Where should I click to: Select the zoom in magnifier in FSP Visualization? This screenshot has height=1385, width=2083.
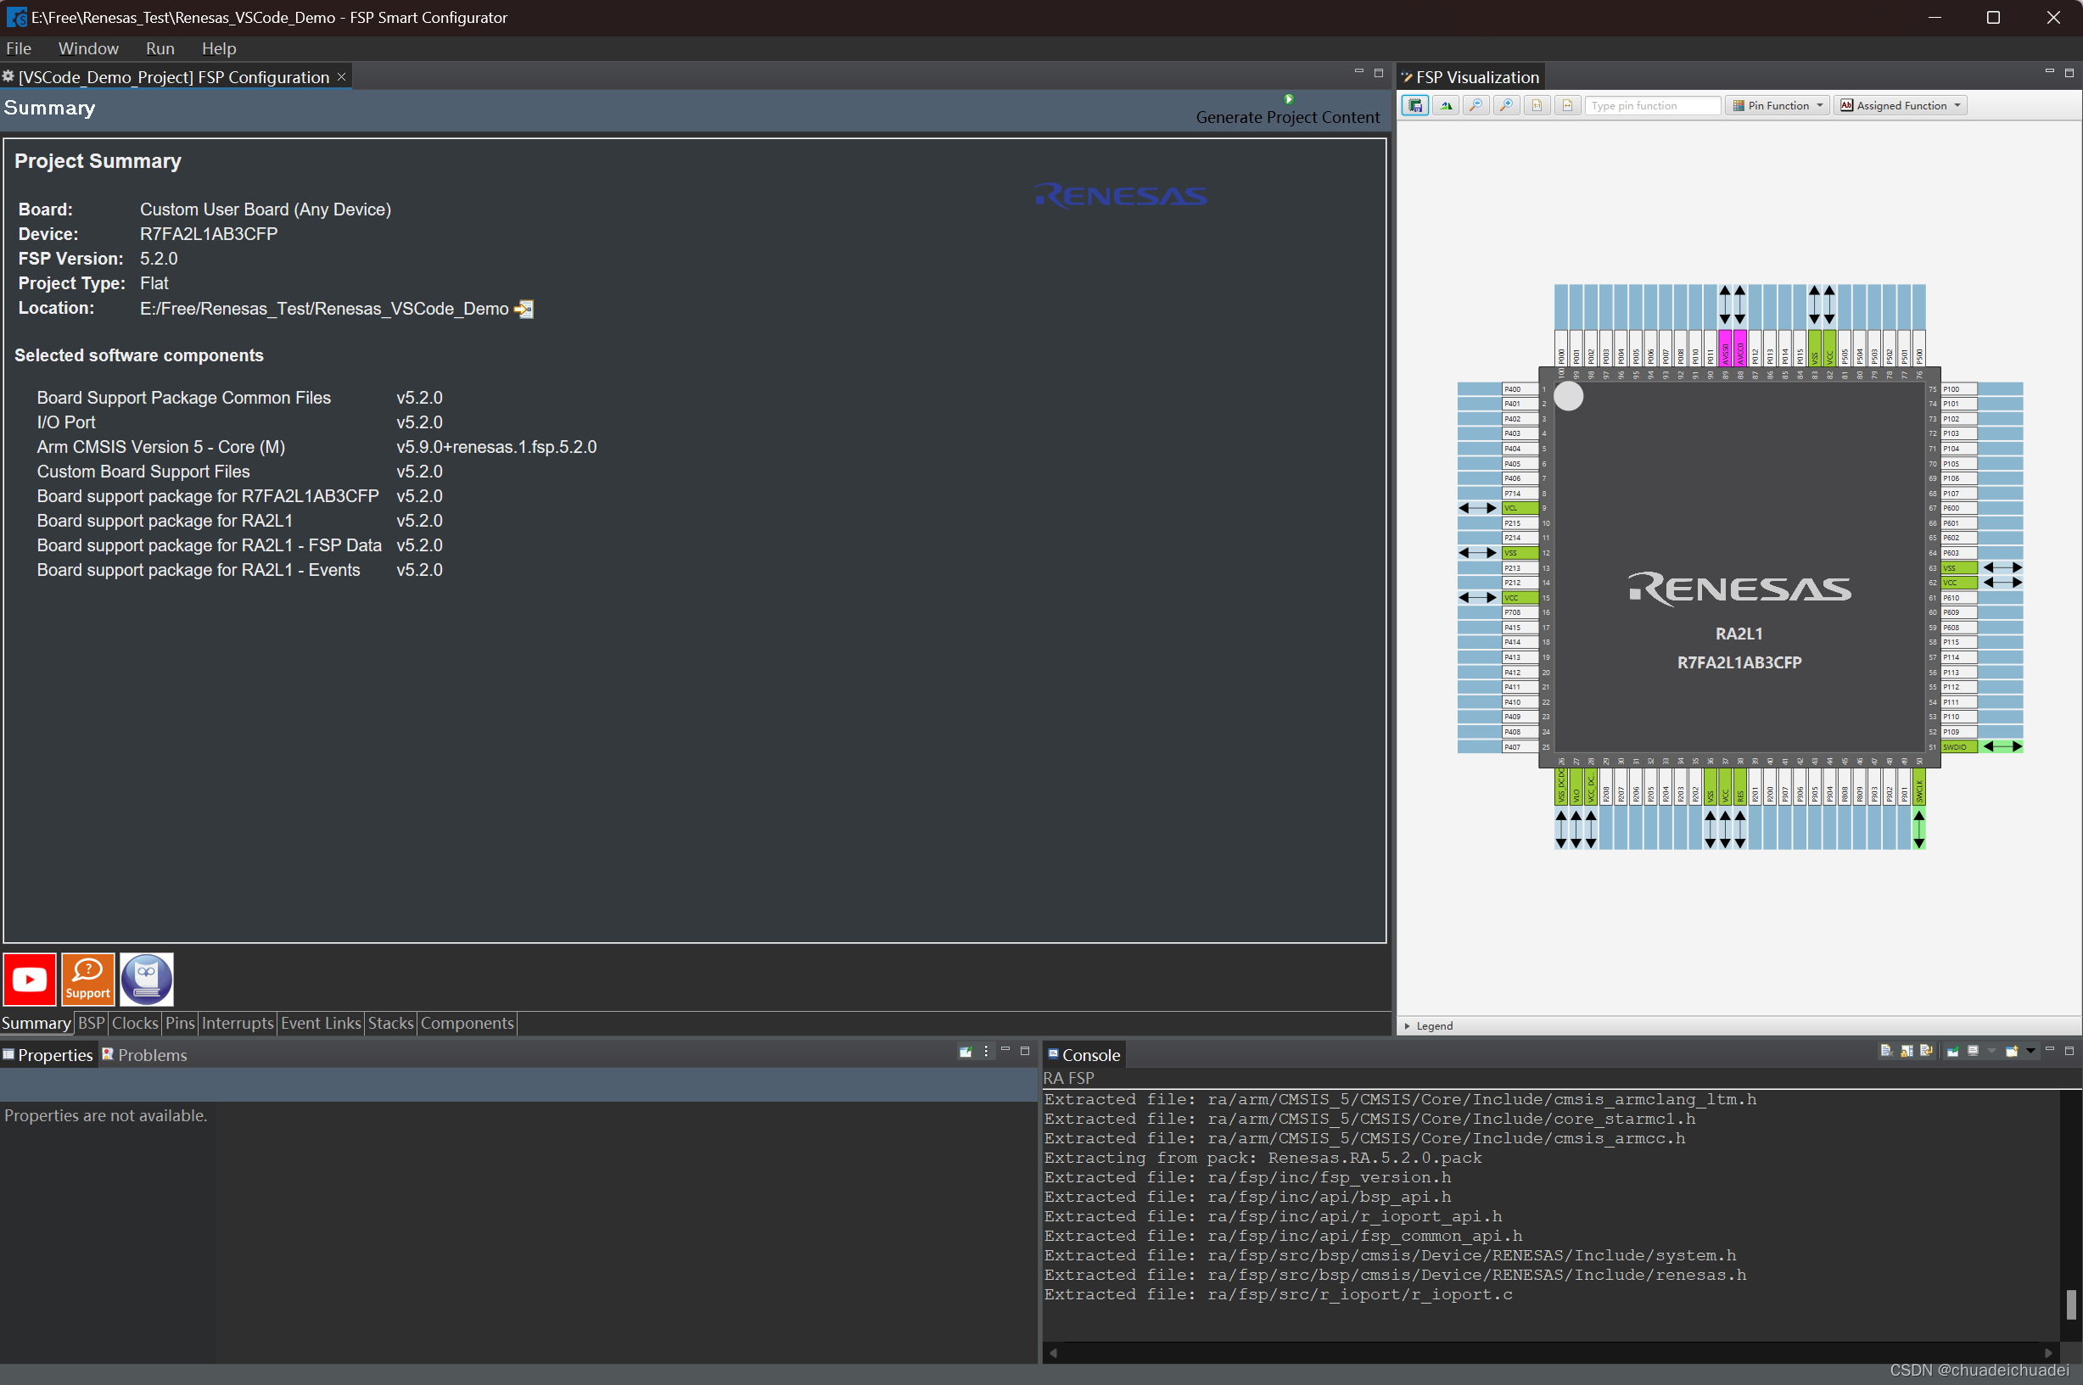(1505, 105)
